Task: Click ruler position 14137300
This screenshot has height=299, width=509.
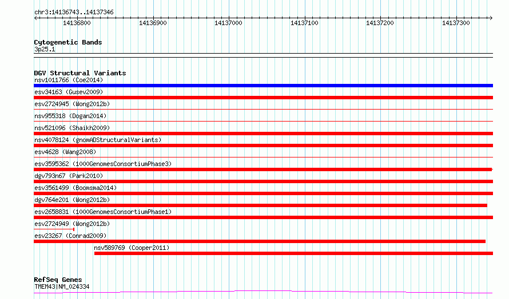Action: click(x=456, y=23)
